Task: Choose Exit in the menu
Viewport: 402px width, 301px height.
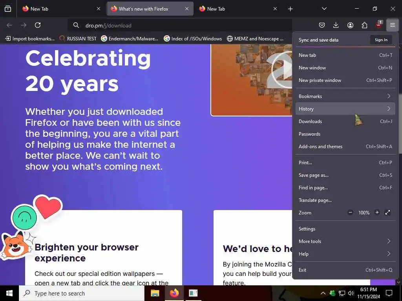Action: pyautogui.click(x=345, y=270)
